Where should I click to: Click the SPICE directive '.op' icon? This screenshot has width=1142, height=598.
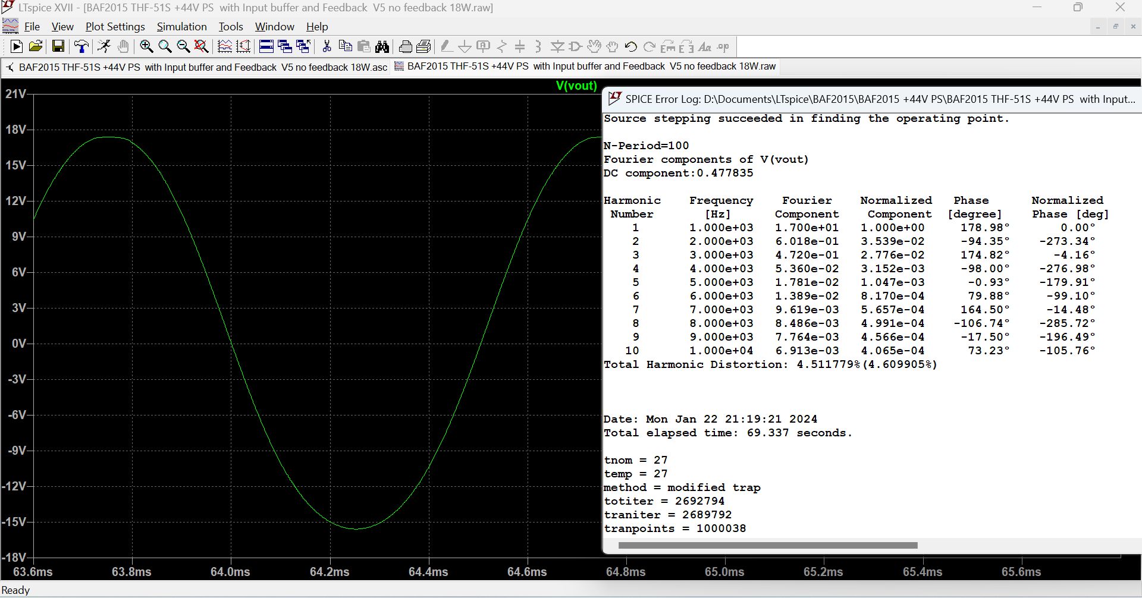723,46
